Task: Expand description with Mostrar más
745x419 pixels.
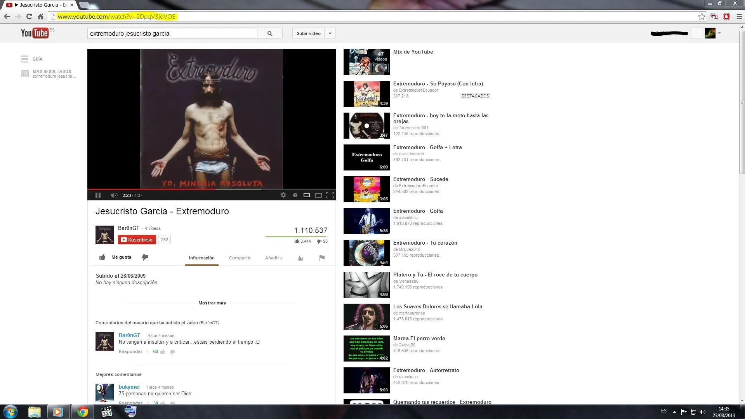Action: click(x=212, y=303)
